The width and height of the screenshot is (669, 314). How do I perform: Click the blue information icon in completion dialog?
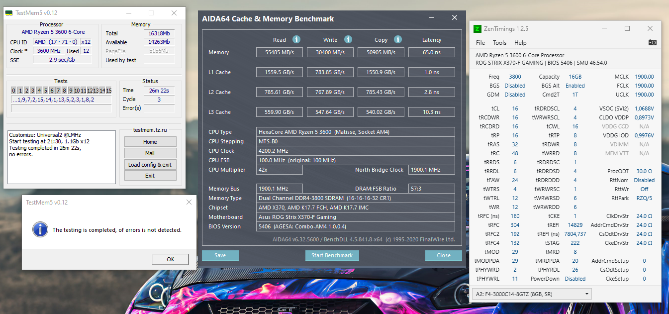click(x=39, y=229)
